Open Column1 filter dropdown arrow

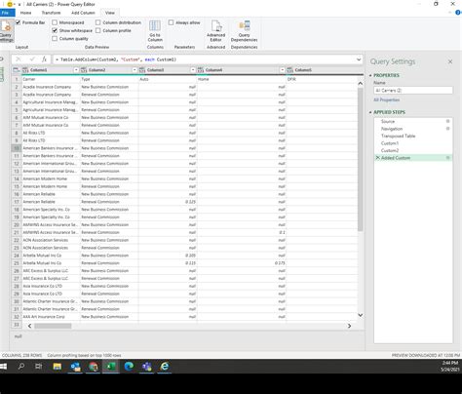(x=76, y=70)
